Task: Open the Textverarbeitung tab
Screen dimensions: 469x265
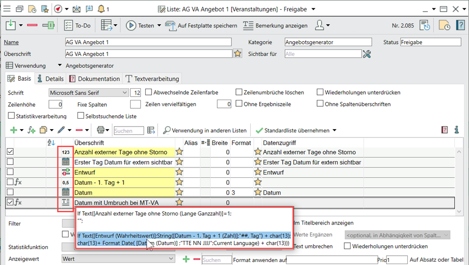Action: click(x=153, y=79)
